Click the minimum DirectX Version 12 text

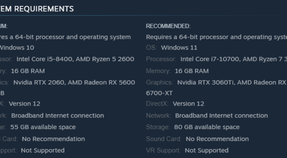25,104
